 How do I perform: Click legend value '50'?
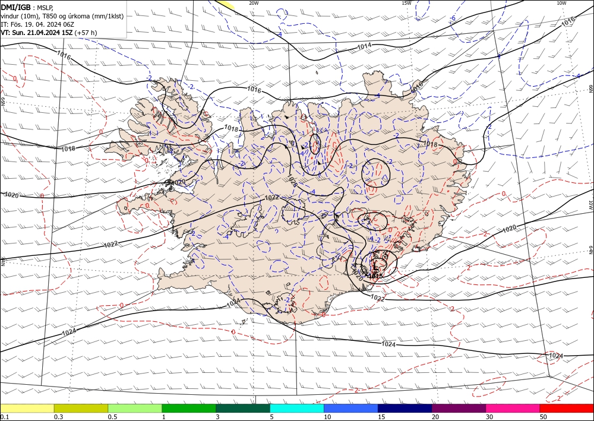544,417
